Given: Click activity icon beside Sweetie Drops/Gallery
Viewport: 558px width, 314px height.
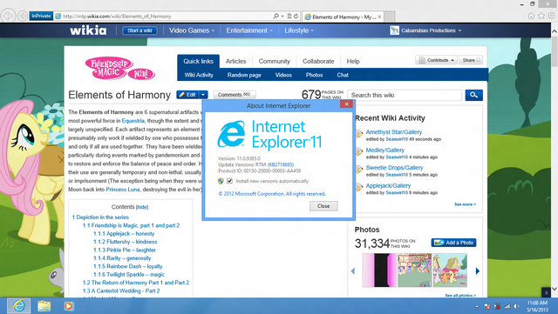Looking at the screenshot, I should [x=359, y=170].
